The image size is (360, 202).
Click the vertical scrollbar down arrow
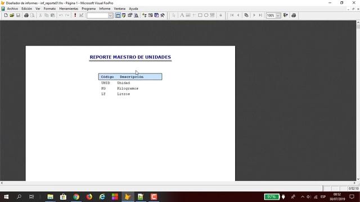358,179
